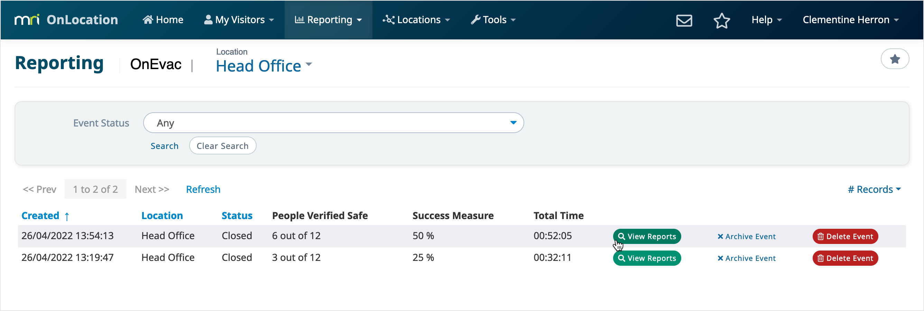Click the 50 % success measure
The height and width of the screenshot is (311, 924).
coord(423,236)
